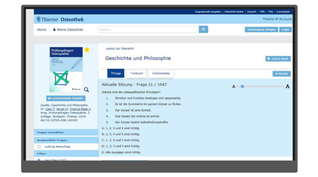Click Thieme IP Account text
318x177 pixels.
277,19
